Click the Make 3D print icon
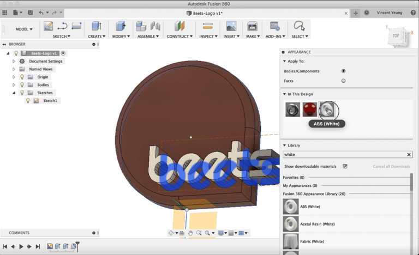Screen dimensions: 419x255 coord(252,26)
